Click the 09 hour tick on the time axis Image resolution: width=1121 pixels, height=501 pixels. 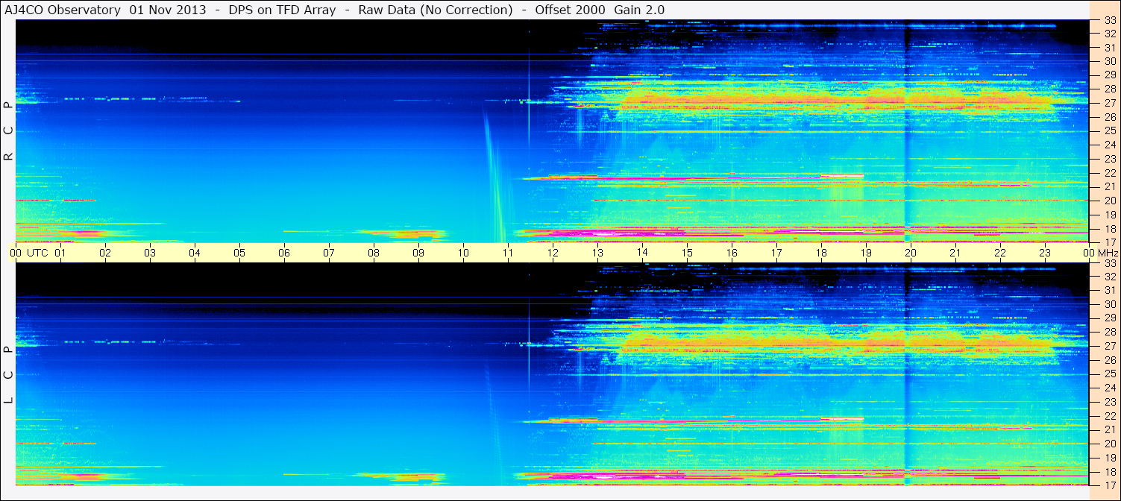pos(418,253)
